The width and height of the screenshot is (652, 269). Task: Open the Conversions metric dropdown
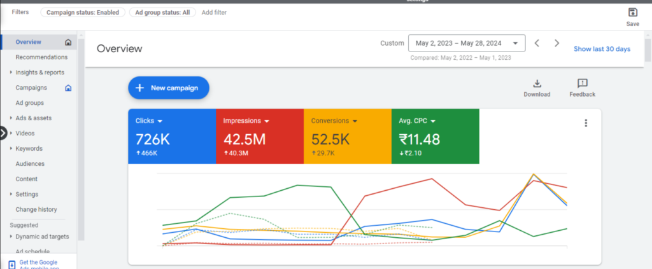(x=355, y=121)
